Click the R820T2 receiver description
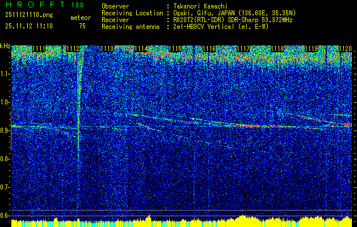Viewport: 357px width, 227px height. point(213,20)
